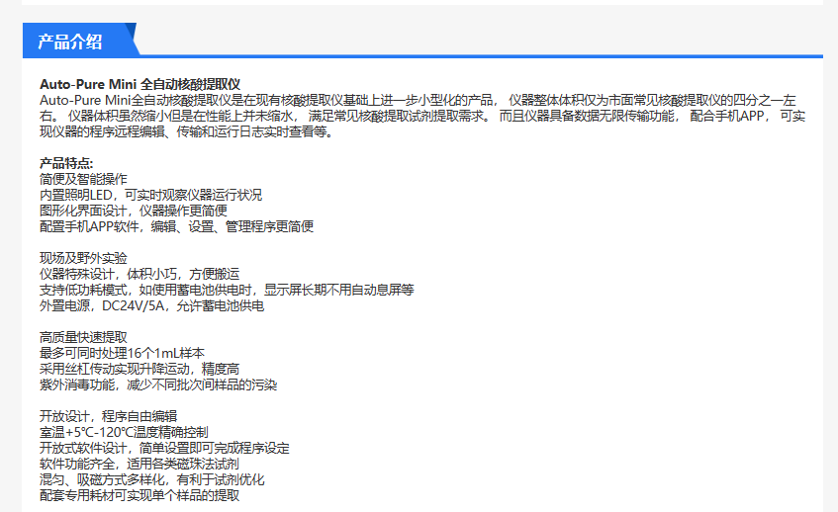Click the intro paragraph line beginning 右。仪器体积虽然缩小
Image resolution: width=838 pixels, height=512 pixels.
click(x=422, y=116)
